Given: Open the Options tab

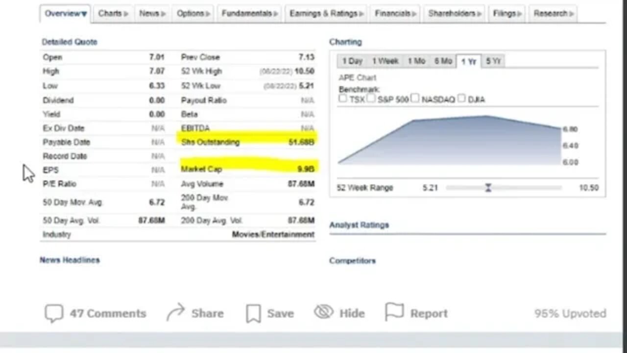Looking at the screenshot, I should point(193,14).
